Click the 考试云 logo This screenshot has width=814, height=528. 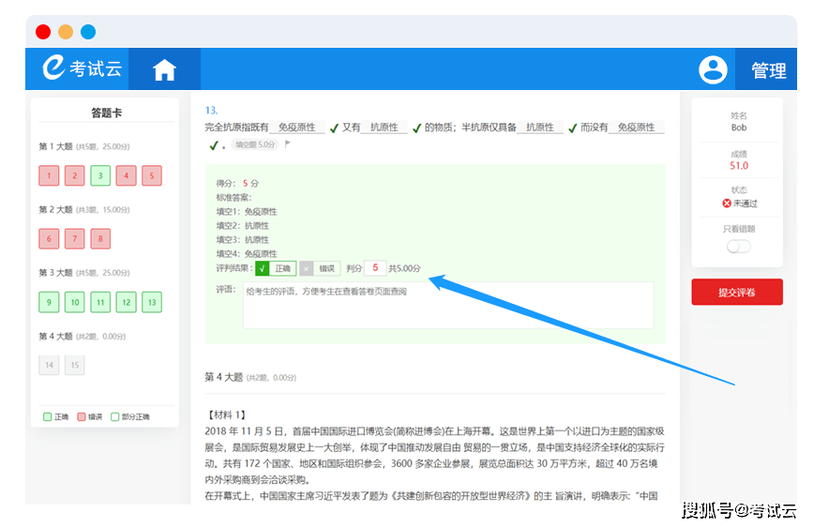pos(82,68)
